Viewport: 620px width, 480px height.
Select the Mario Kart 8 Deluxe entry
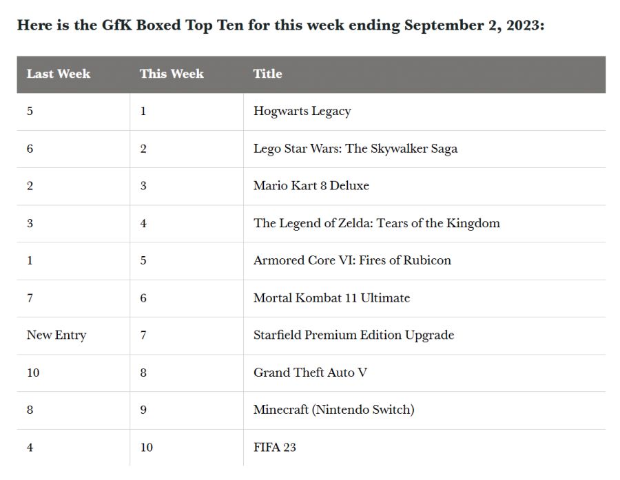tap(311, 186)
